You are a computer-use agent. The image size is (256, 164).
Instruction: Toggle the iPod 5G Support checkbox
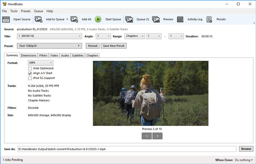pos(30,78)
